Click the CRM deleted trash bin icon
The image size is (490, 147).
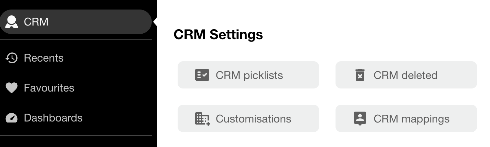(x=360, y=75)
